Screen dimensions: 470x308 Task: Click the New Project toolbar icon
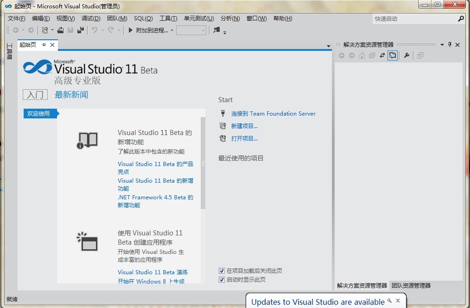(x=44, y=30)
